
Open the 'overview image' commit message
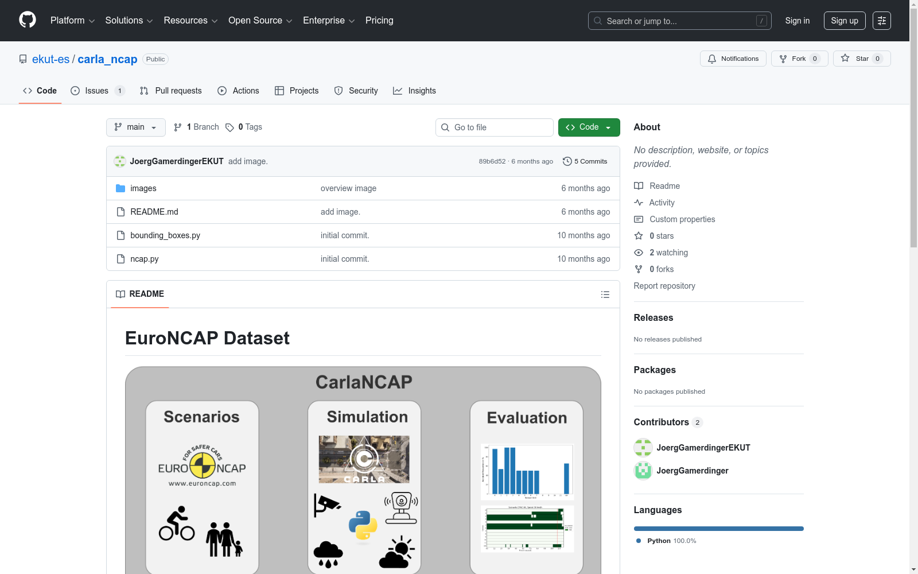click(349, 188)
